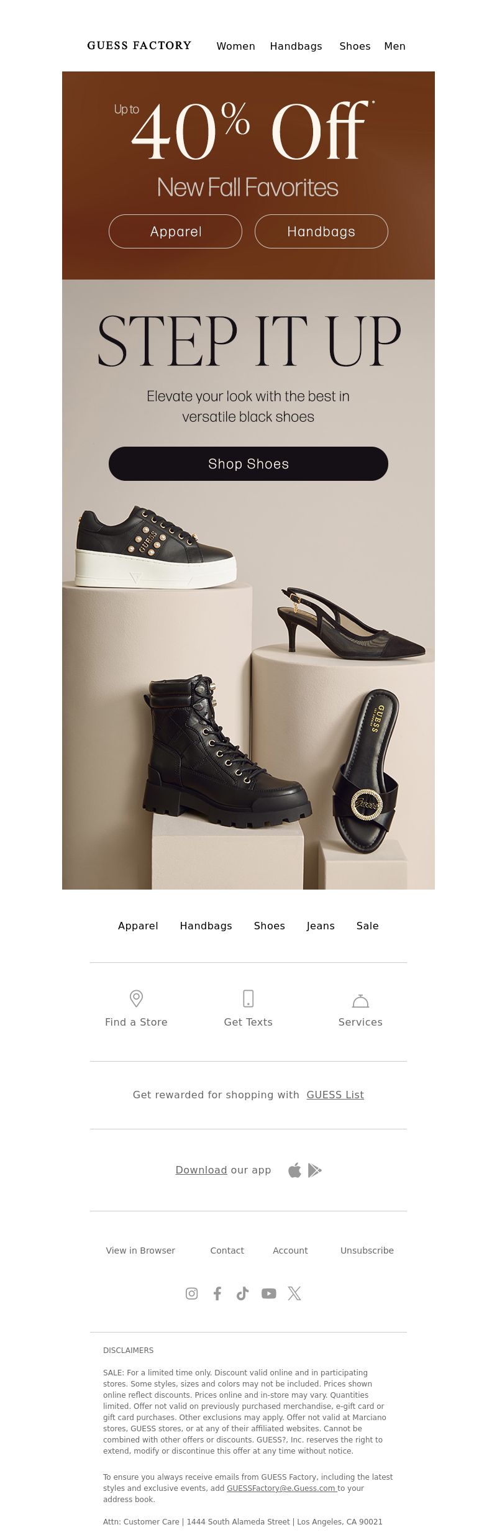Open the TikTok social icon
Image resolution: width=497 pixels, height=1540 pixels.
pyautogui.click(x=242, y=1293)
